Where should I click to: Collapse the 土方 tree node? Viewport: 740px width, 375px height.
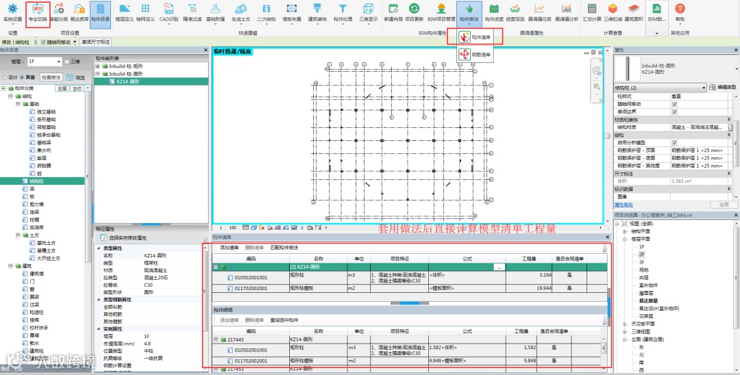[x=18, y=235]
